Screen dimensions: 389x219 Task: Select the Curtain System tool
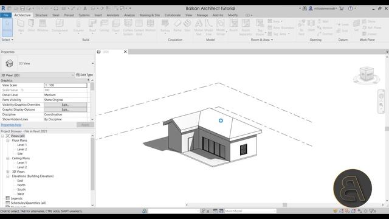128,27
